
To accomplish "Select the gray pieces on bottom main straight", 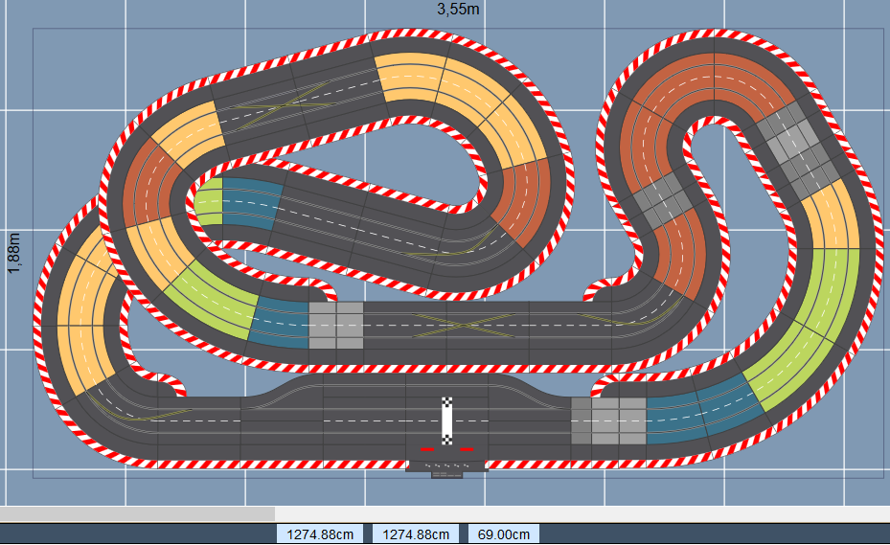I will [x=608, y=420].
